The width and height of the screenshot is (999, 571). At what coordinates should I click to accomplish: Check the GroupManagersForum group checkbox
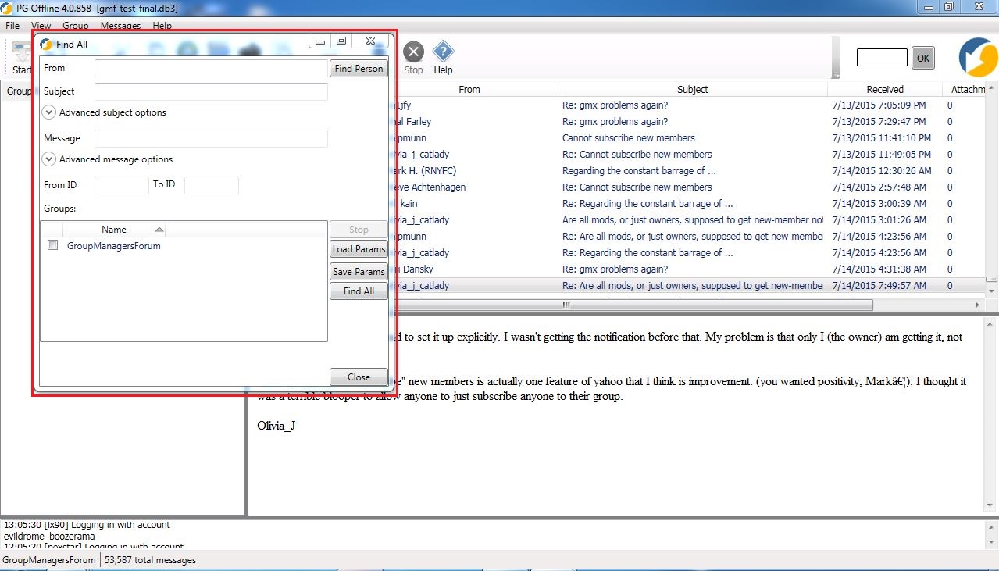[52, 245]
